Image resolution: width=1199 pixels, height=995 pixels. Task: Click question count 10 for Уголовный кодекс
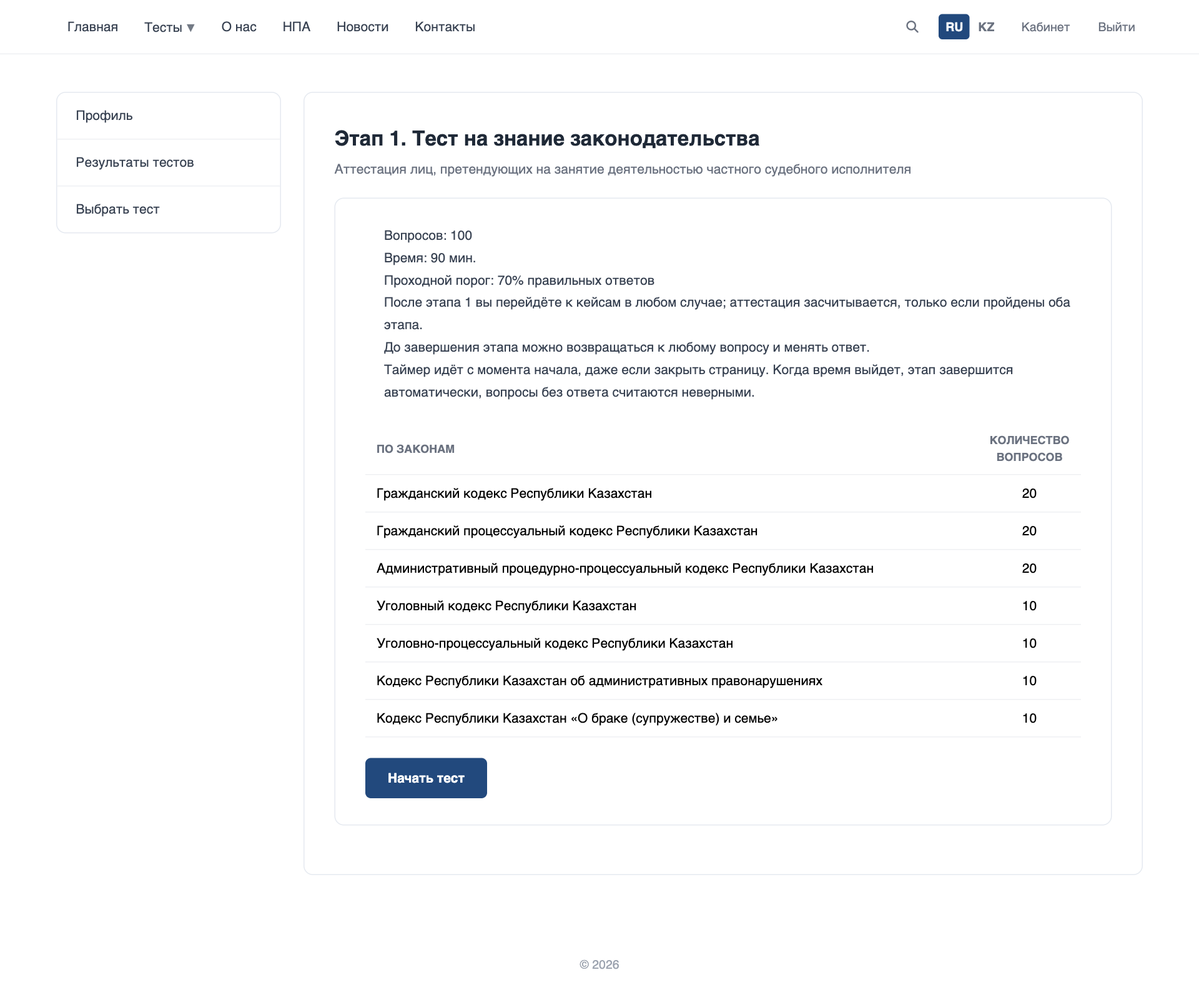coord(1029,606)
